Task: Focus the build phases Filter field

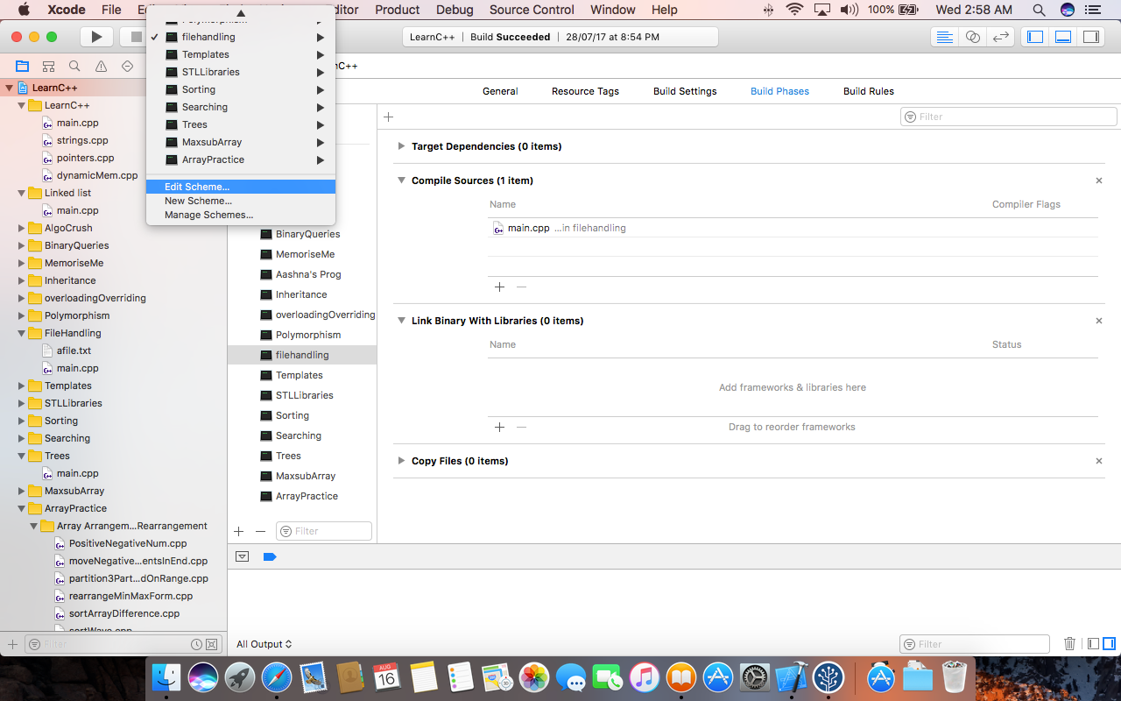Action: [1009, 117]
